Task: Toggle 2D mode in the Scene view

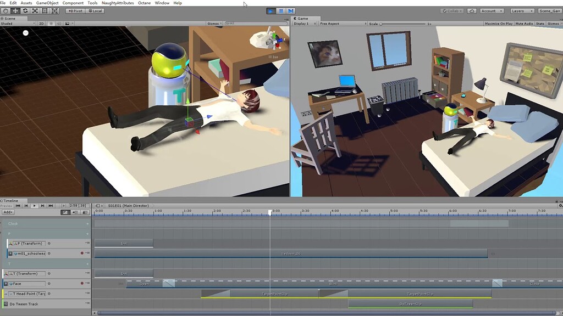Action: pyautogui.click(x=41, y=23)
